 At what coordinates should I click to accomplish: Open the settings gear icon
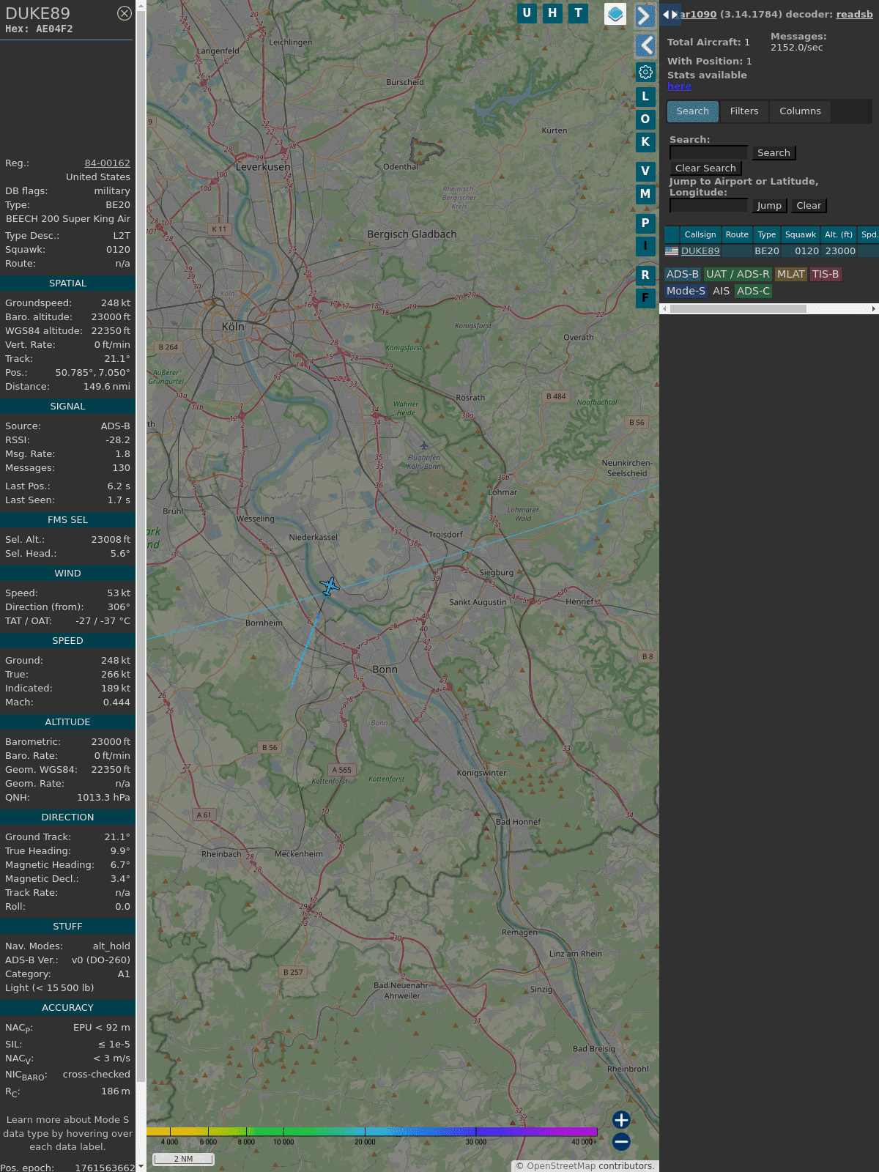click(x=645, y=73)
